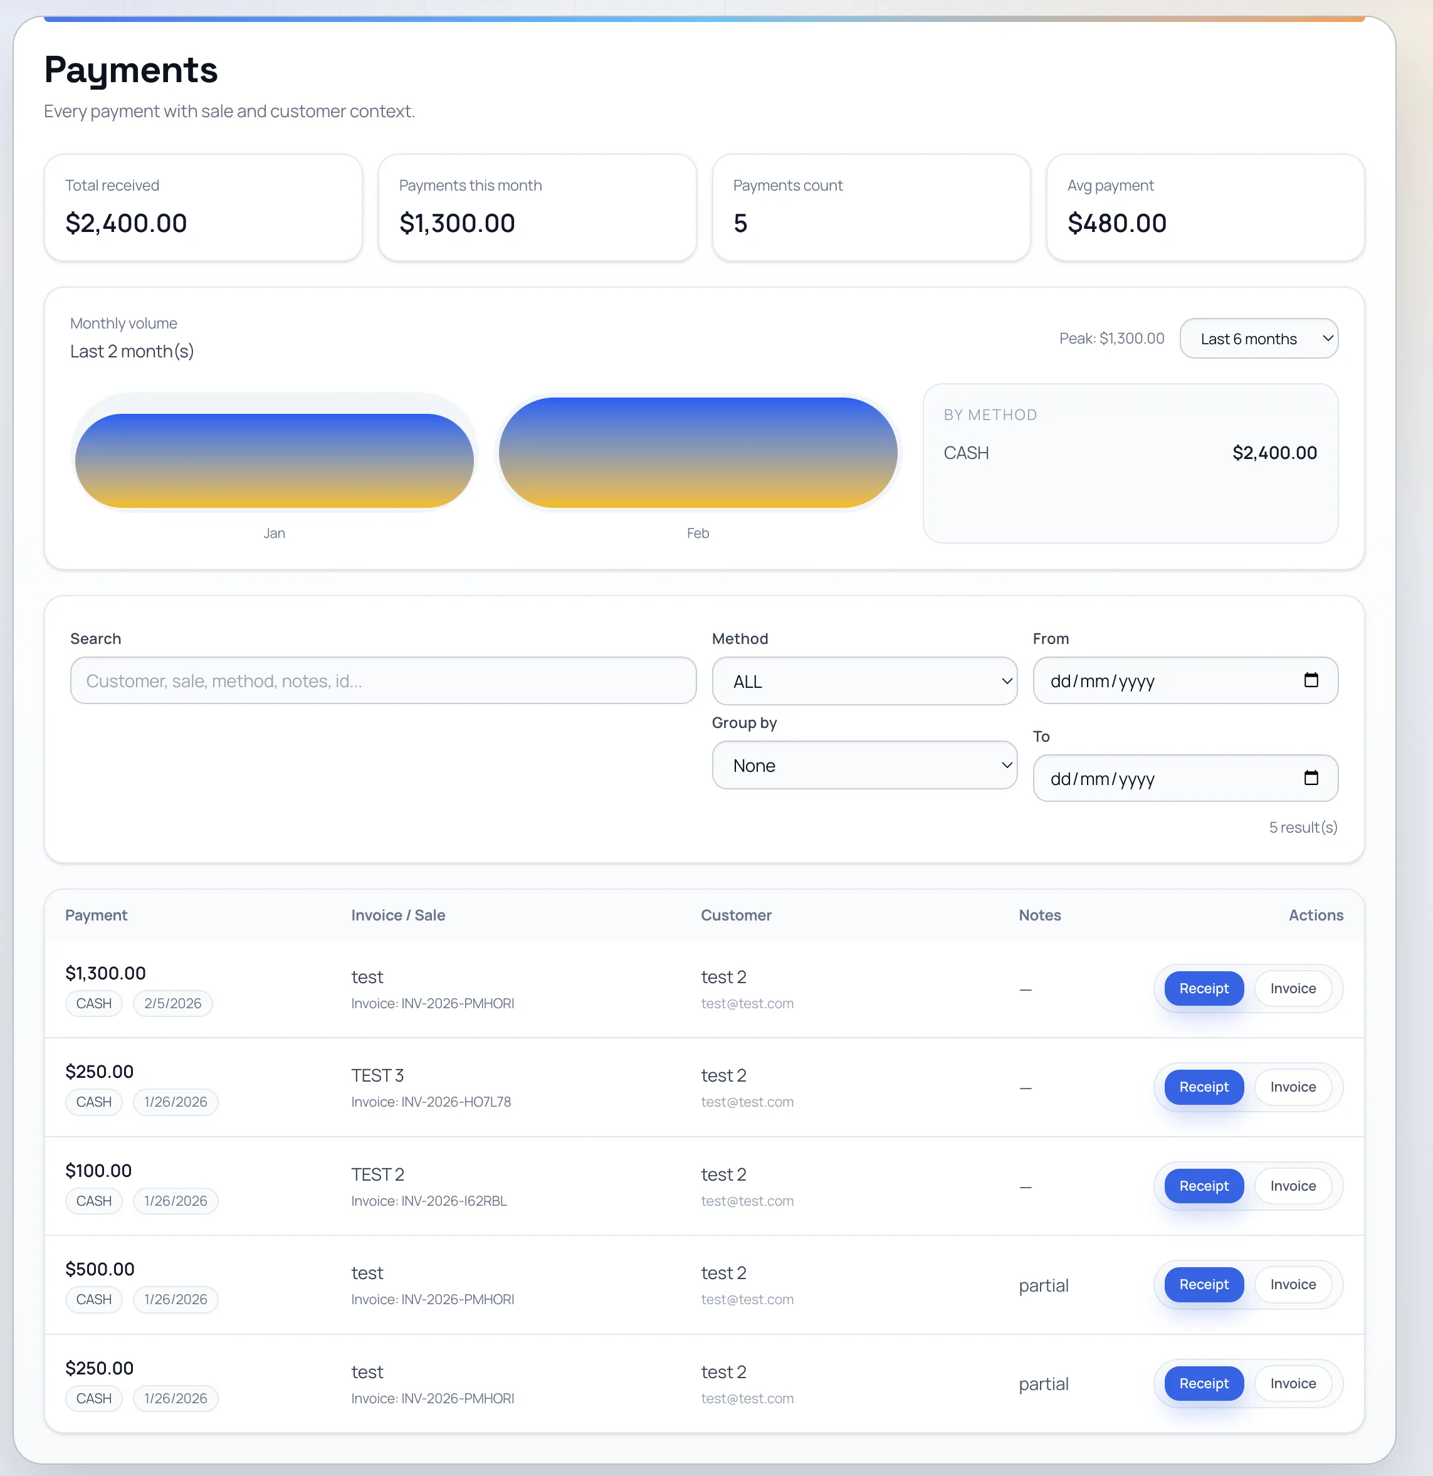Open receipt for the $100.00 TEST 2 payment
The height and width of the screenshot is (1476, 1433).
[1202, 1186]
